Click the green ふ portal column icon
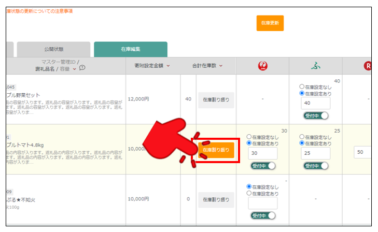Image resolution: width=378 pixels, height=232 pixels. (x=316, y=66)
